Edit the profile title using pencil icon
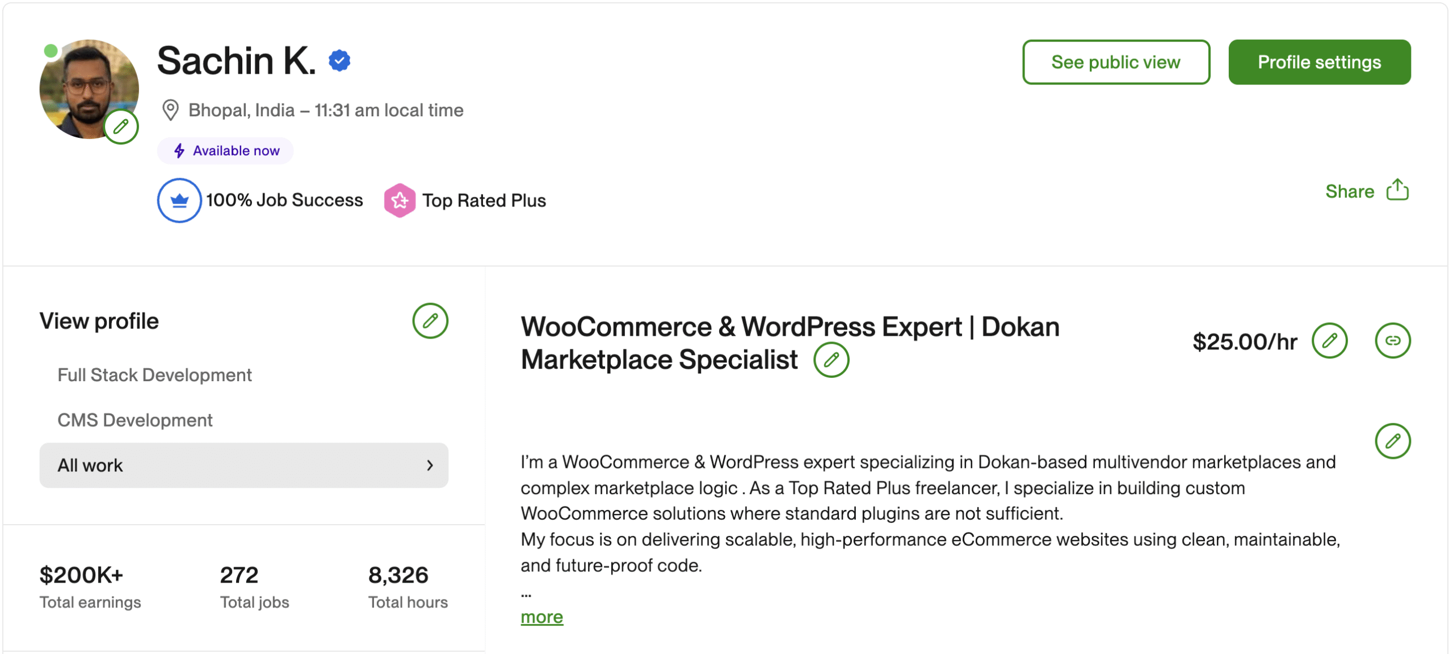The height and width of the screenshot is (654, 1453). 831,360
